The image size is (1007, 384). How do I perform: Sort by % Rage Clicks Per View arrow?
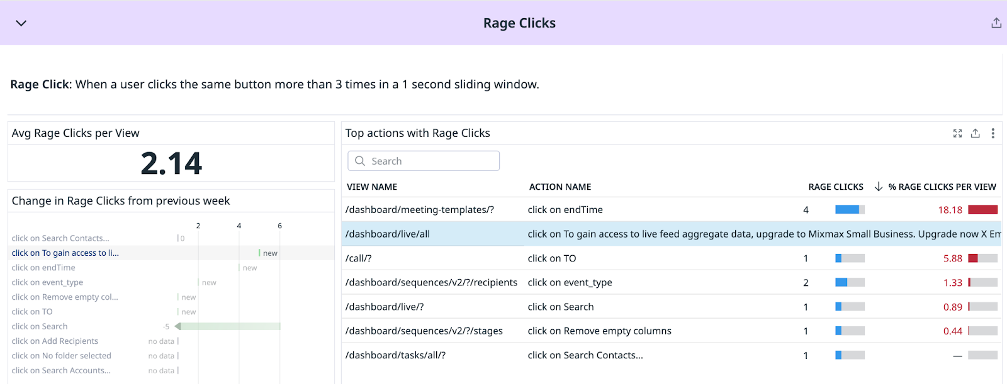point(879,187)
